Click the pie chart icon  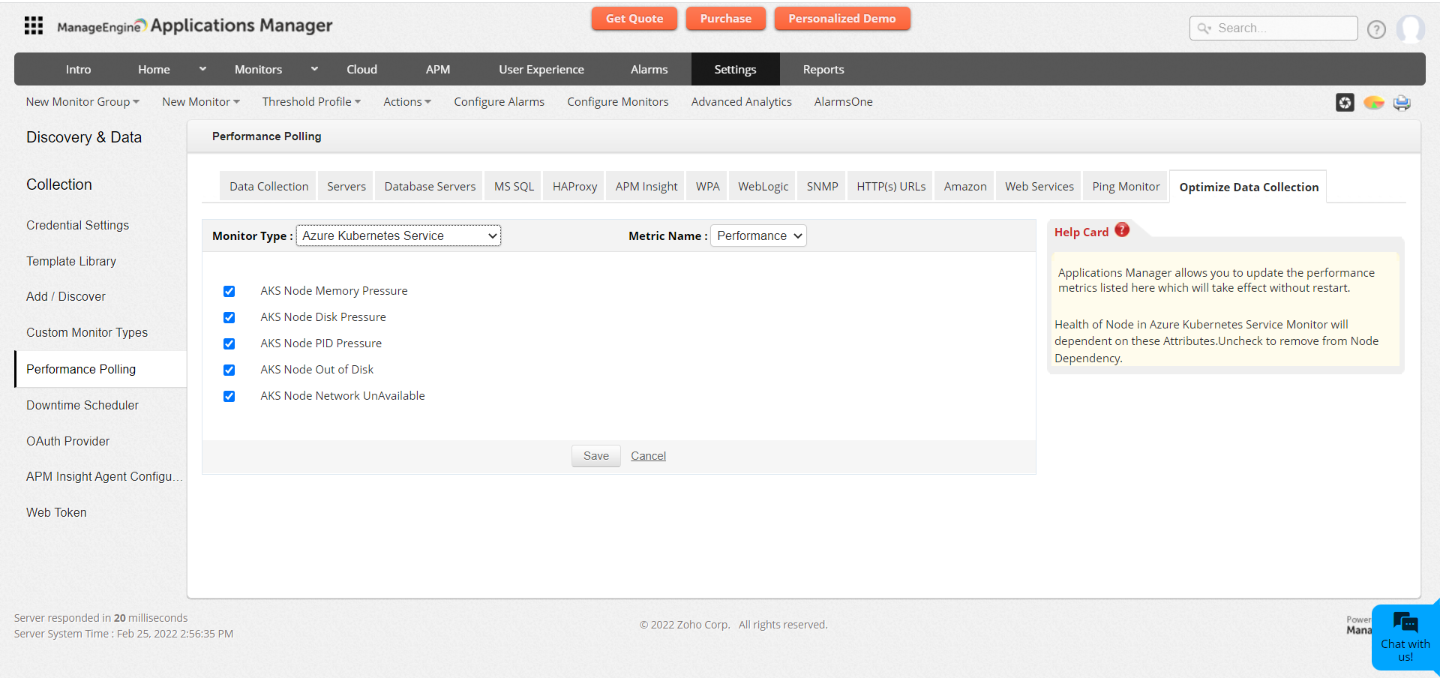click(x=1373, y=103)
